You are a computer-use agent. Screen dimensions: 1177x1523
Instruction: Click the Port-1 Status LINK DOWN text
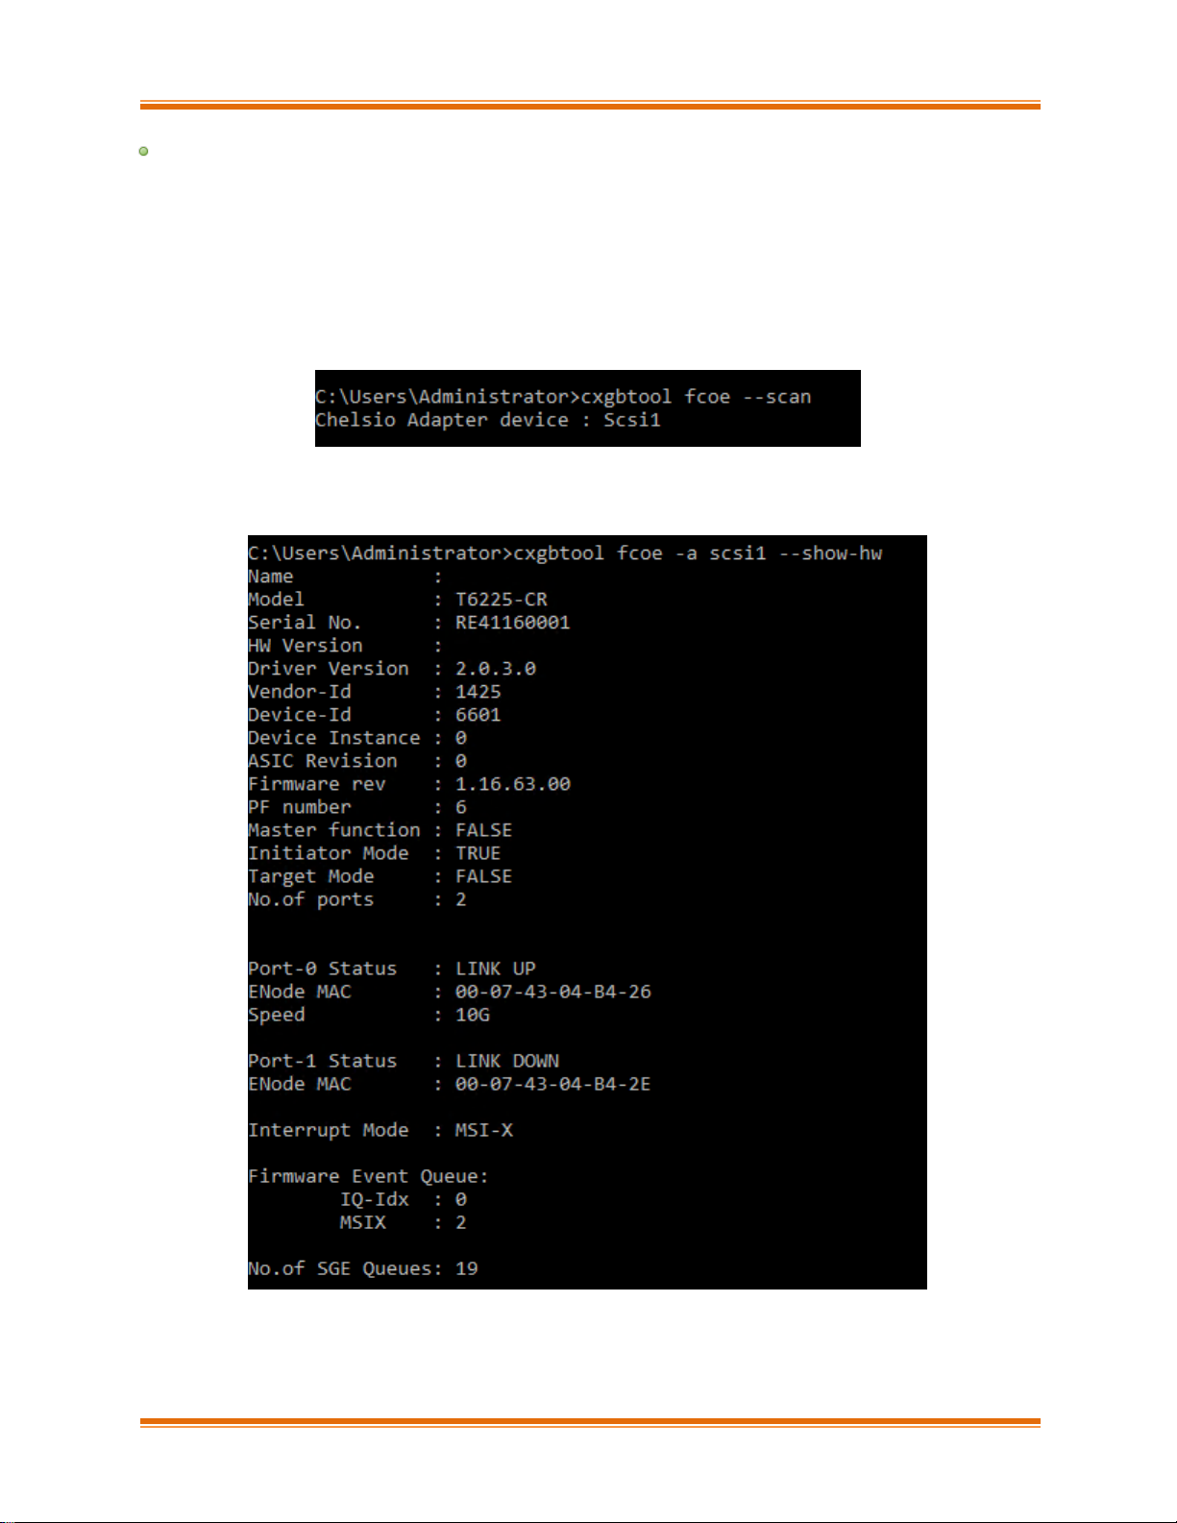click(x=507, y=1061)
